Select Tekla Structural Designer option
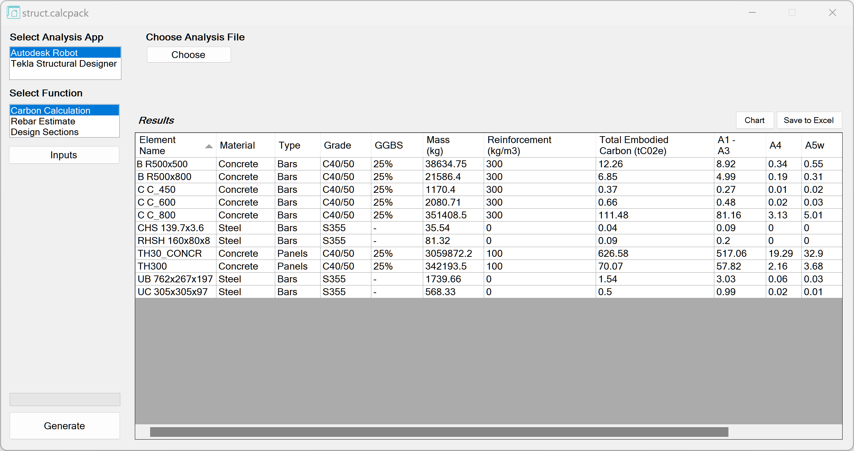The image size is (854, 451). 64,64
